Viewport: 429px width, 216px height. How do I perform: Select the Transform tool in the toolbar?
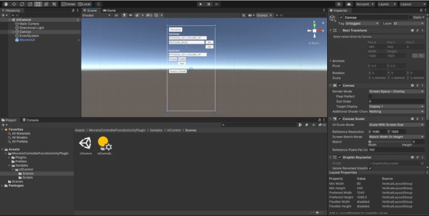pos(46,4)
